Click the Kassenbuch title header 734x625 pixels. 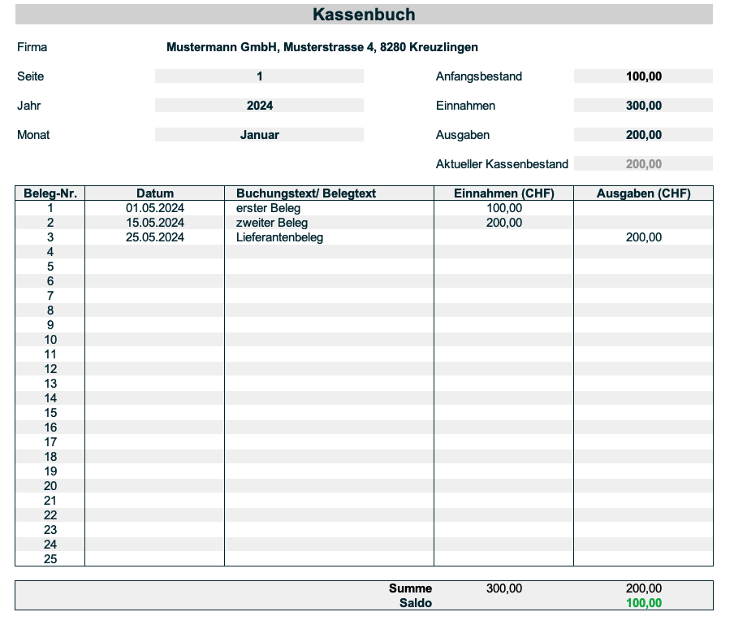[364, 15]
